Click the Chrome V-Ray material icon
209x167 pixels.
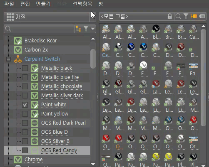[18, 160]
